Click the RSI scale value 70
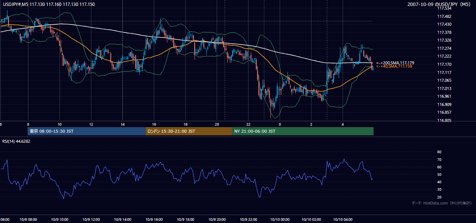476x223 pixels. [439, 159]
